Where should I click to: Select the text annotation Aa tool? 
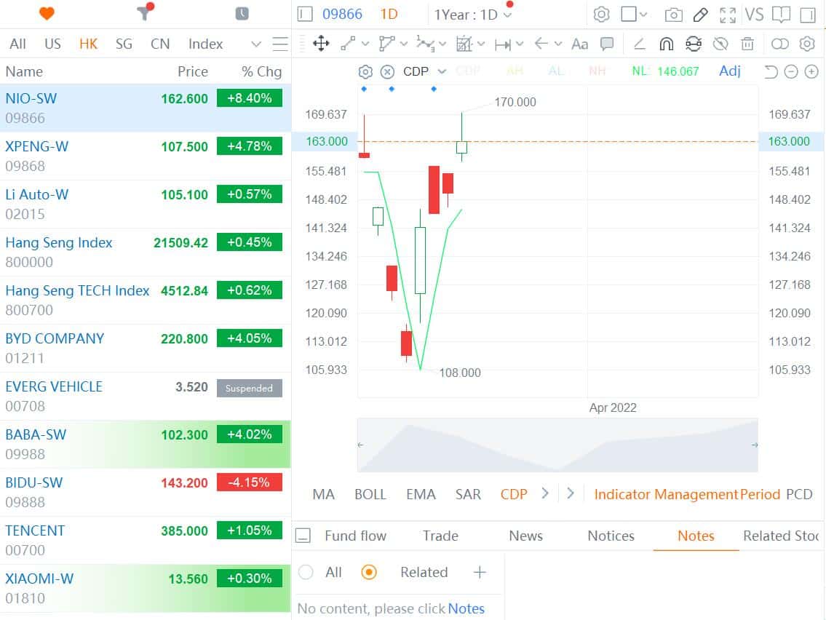click(x=579, y=44)
